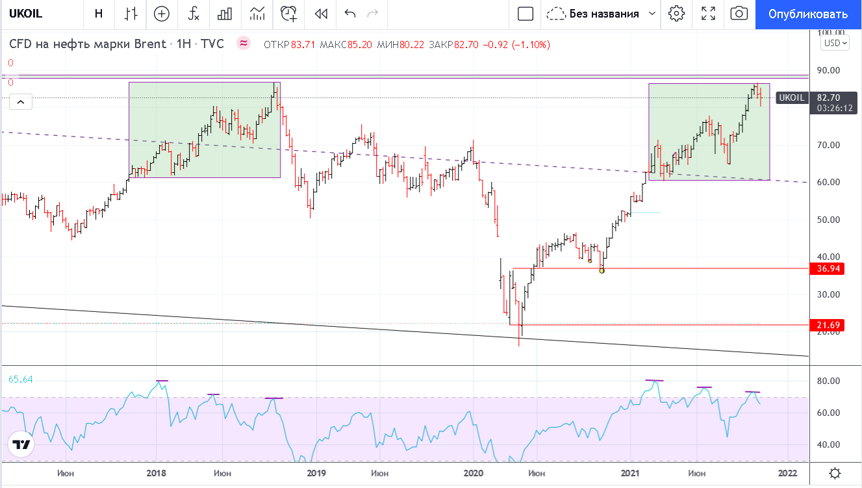Viewport: 862px width, 488px height.
Task: Select the layout setup rectangle icon
Action: coord(525,14)
